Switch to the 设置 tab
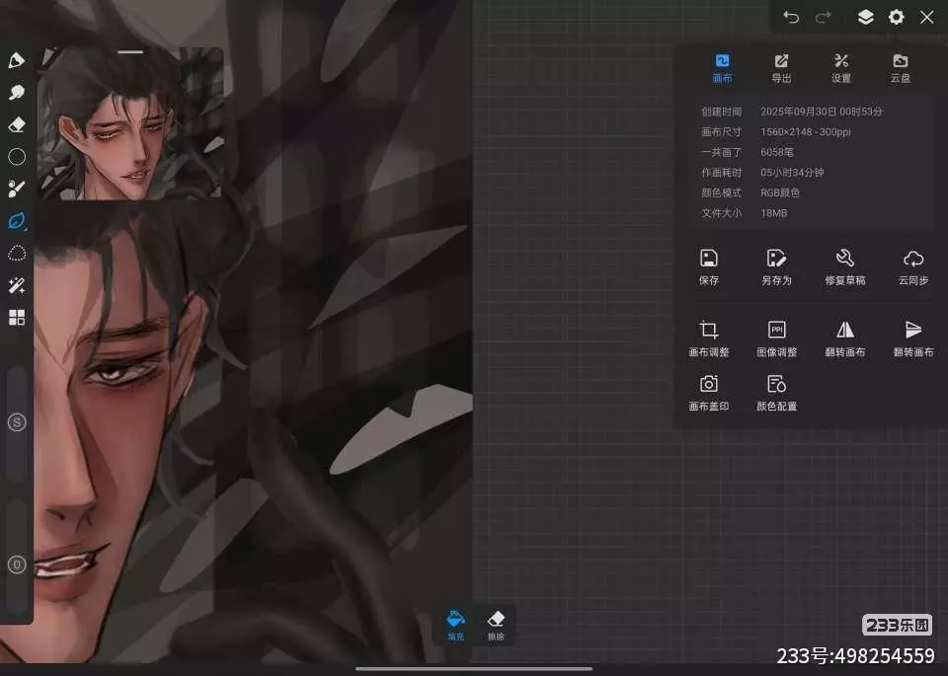 click(x=841, y=68)
